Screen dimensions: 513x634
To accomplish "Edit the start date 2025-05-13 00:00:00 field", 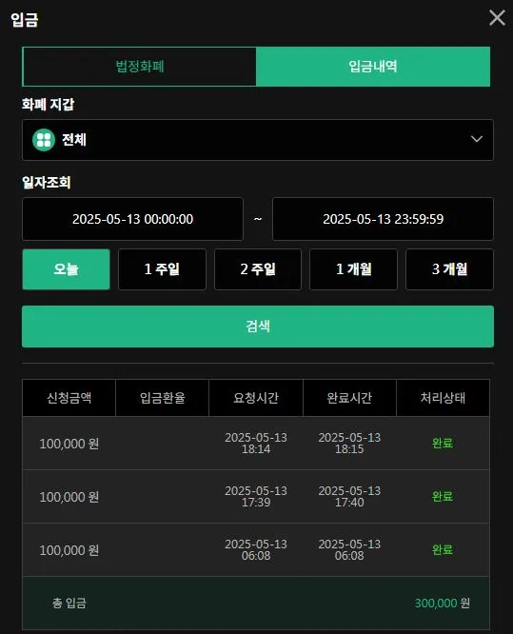I will pos(132,219).
